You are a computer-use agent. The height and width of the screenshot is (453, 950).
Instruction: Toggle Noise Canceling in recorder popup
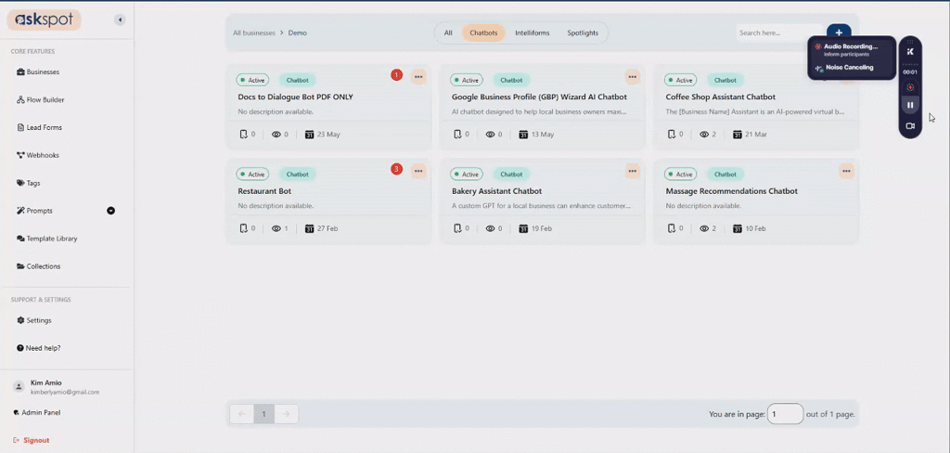point(845,68)
